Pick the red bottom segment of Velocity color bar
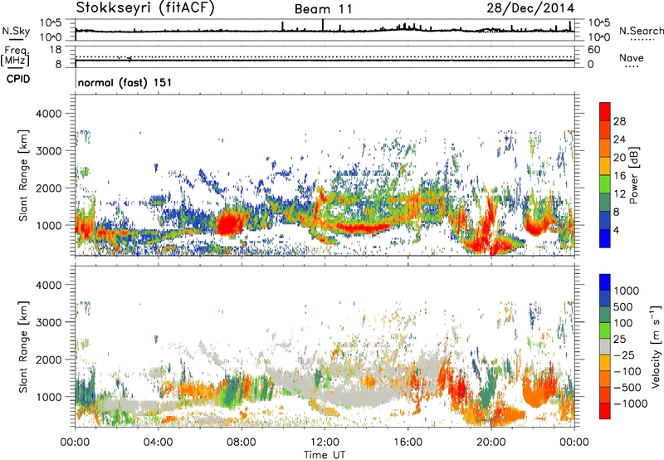This screenshot has height=460, width=664. click(605, 411)
